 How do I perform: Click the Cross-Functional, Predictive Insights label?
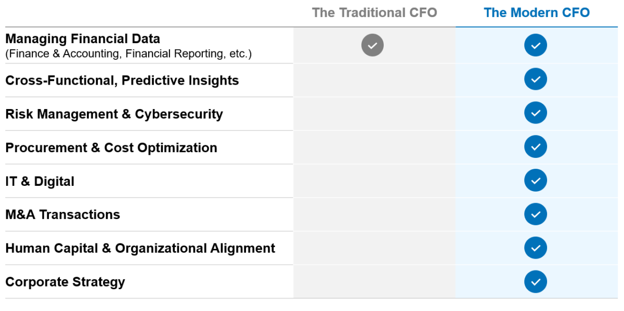point(122,80)
